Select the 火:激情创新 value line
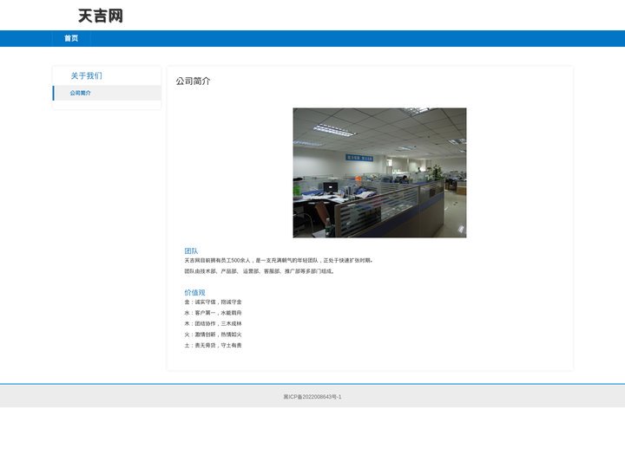Screen dimensions: 625x468 coord(213,335)
